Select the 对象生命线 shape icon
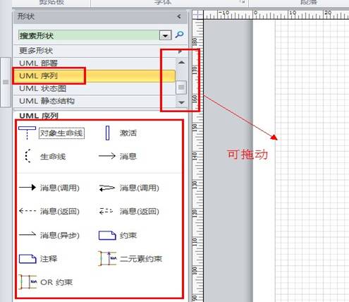The image size is (349, 302). (27, 133)
